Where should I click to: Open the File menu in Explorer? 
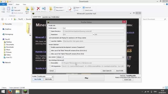click(x=3, y=4)
